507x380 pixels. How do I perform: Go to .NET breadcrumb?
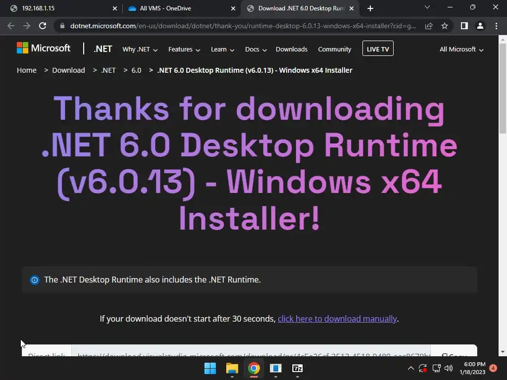(108, 70)
